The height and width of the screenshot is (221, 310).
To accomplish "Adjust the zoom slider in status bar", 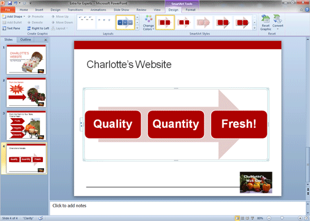I will [x=282, y=218].
